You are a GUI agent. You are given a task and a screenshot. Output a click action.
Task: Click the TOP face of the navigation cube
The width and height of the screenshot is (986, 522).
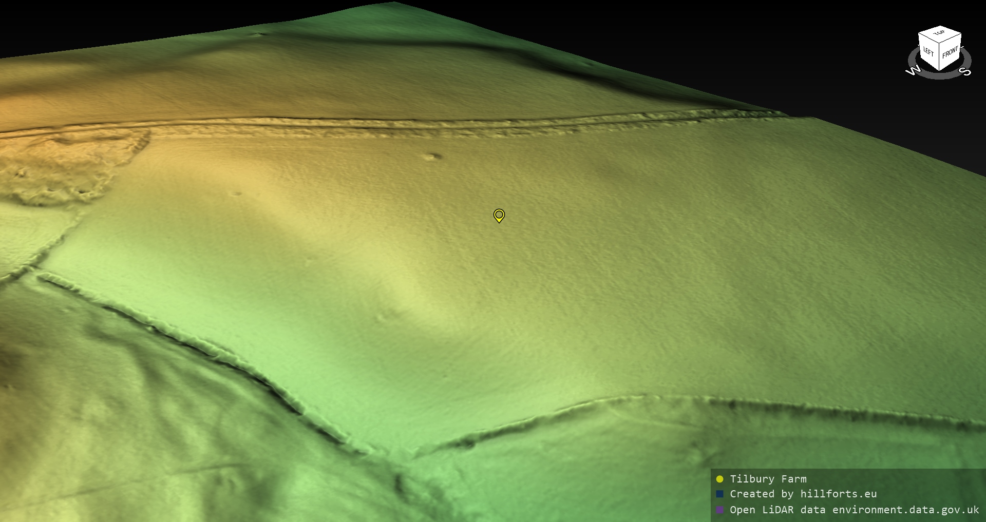tap(939, 34)
